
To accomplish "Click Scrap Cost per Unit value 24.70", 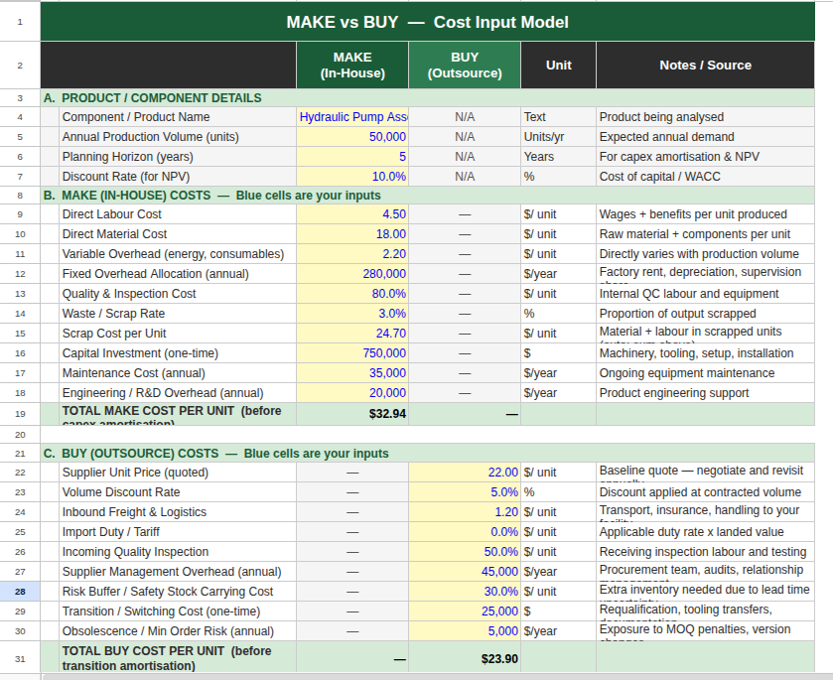I will (x=352, y=334).
